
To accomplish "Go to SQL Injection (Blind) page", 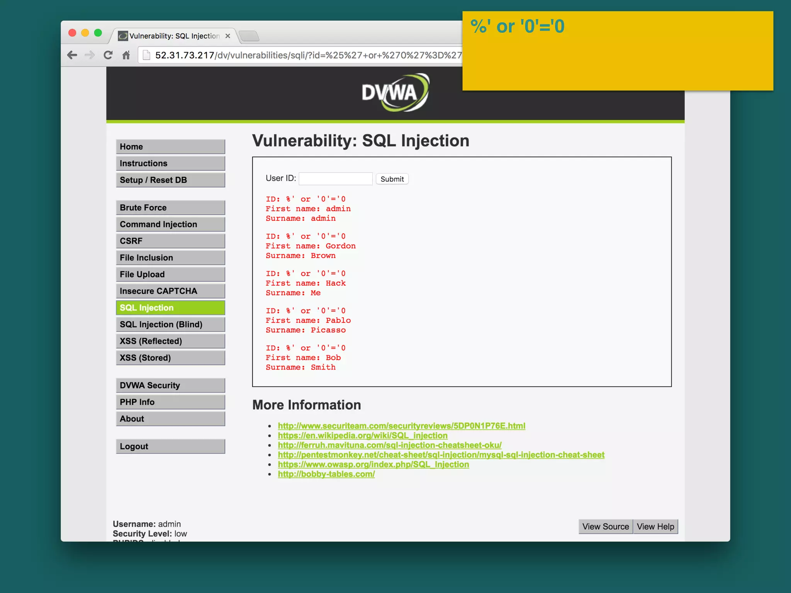I will click(170, 324).
